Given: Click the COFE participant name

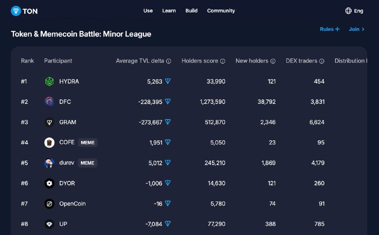Looking at the screenshot, I should (x=67, y=142).
